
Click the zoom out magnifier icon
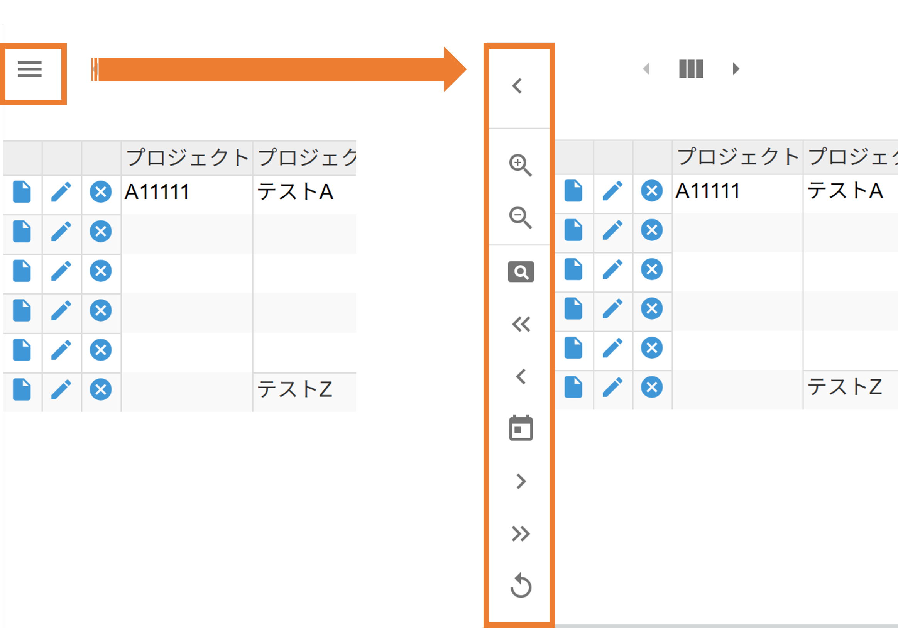520,217
